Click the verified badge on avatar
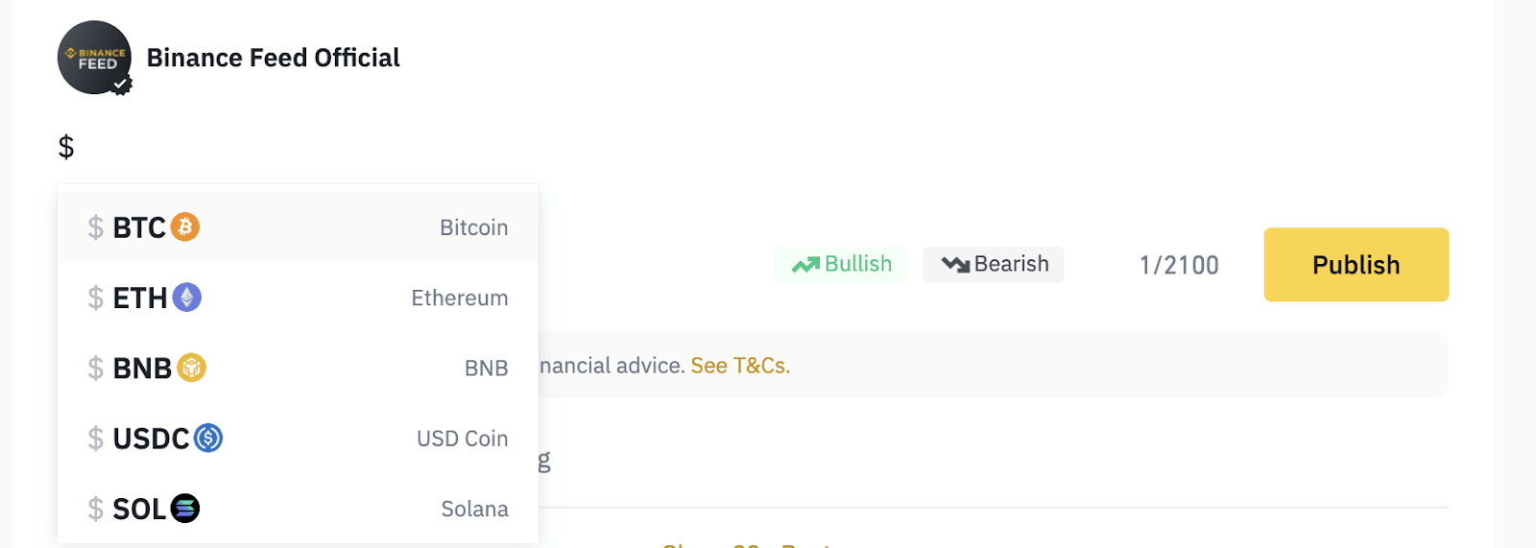This screenshot has width=1536, height=548. [x=121, y=85]
